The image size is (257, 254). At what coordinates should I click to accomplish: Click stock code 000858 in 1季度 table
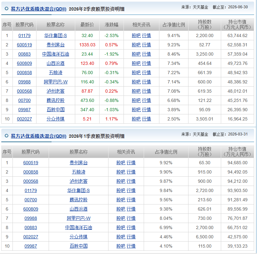31,172
